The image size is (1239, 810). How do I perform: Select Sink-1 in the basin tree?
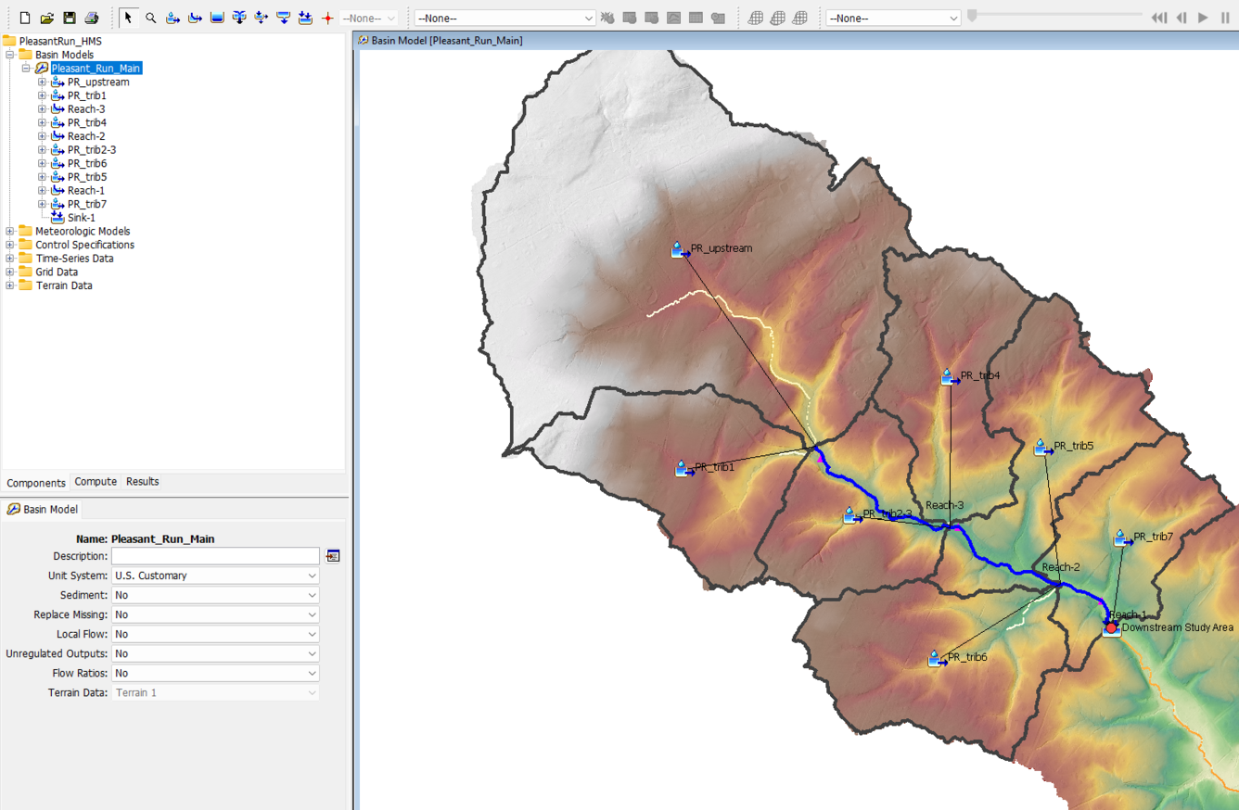[x=83, y=217]
